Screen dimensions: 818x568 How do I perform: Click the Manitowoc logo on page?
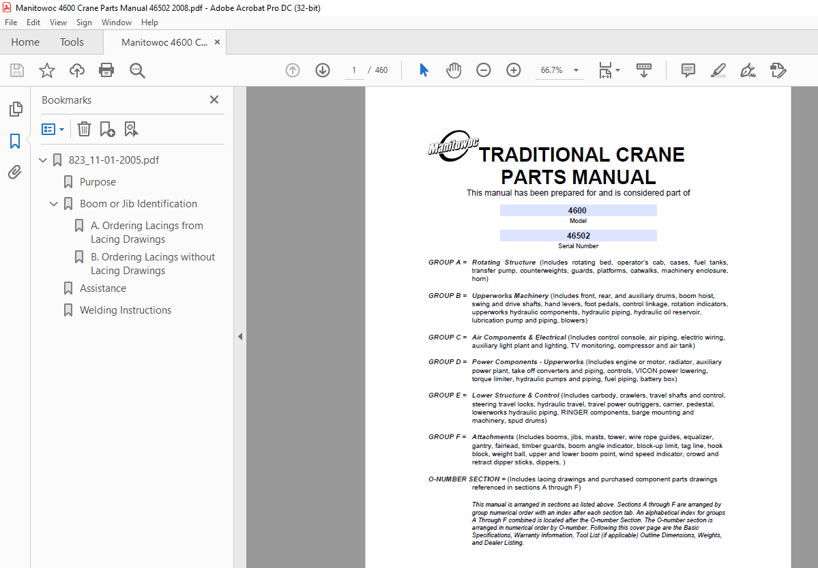click(x=453, y=145)
